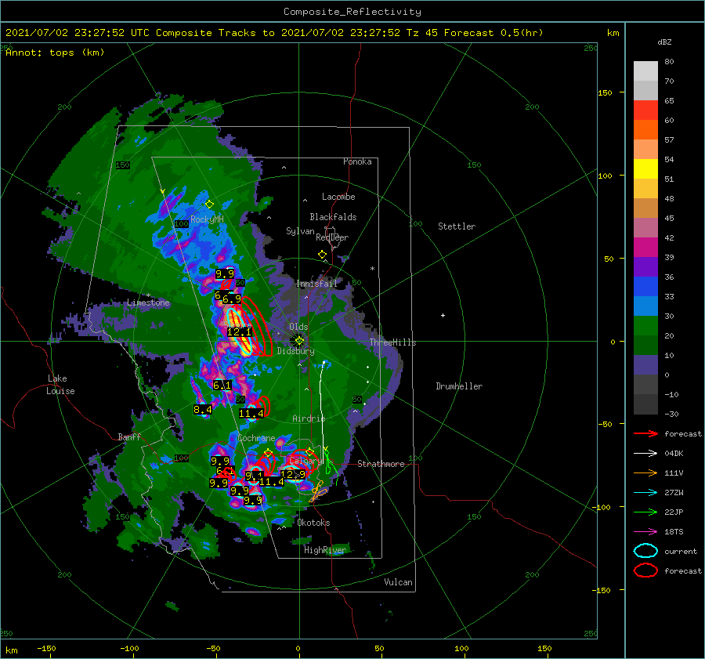Click the Didsbury town label
705x659 pixels.
[x=295, y=351]
